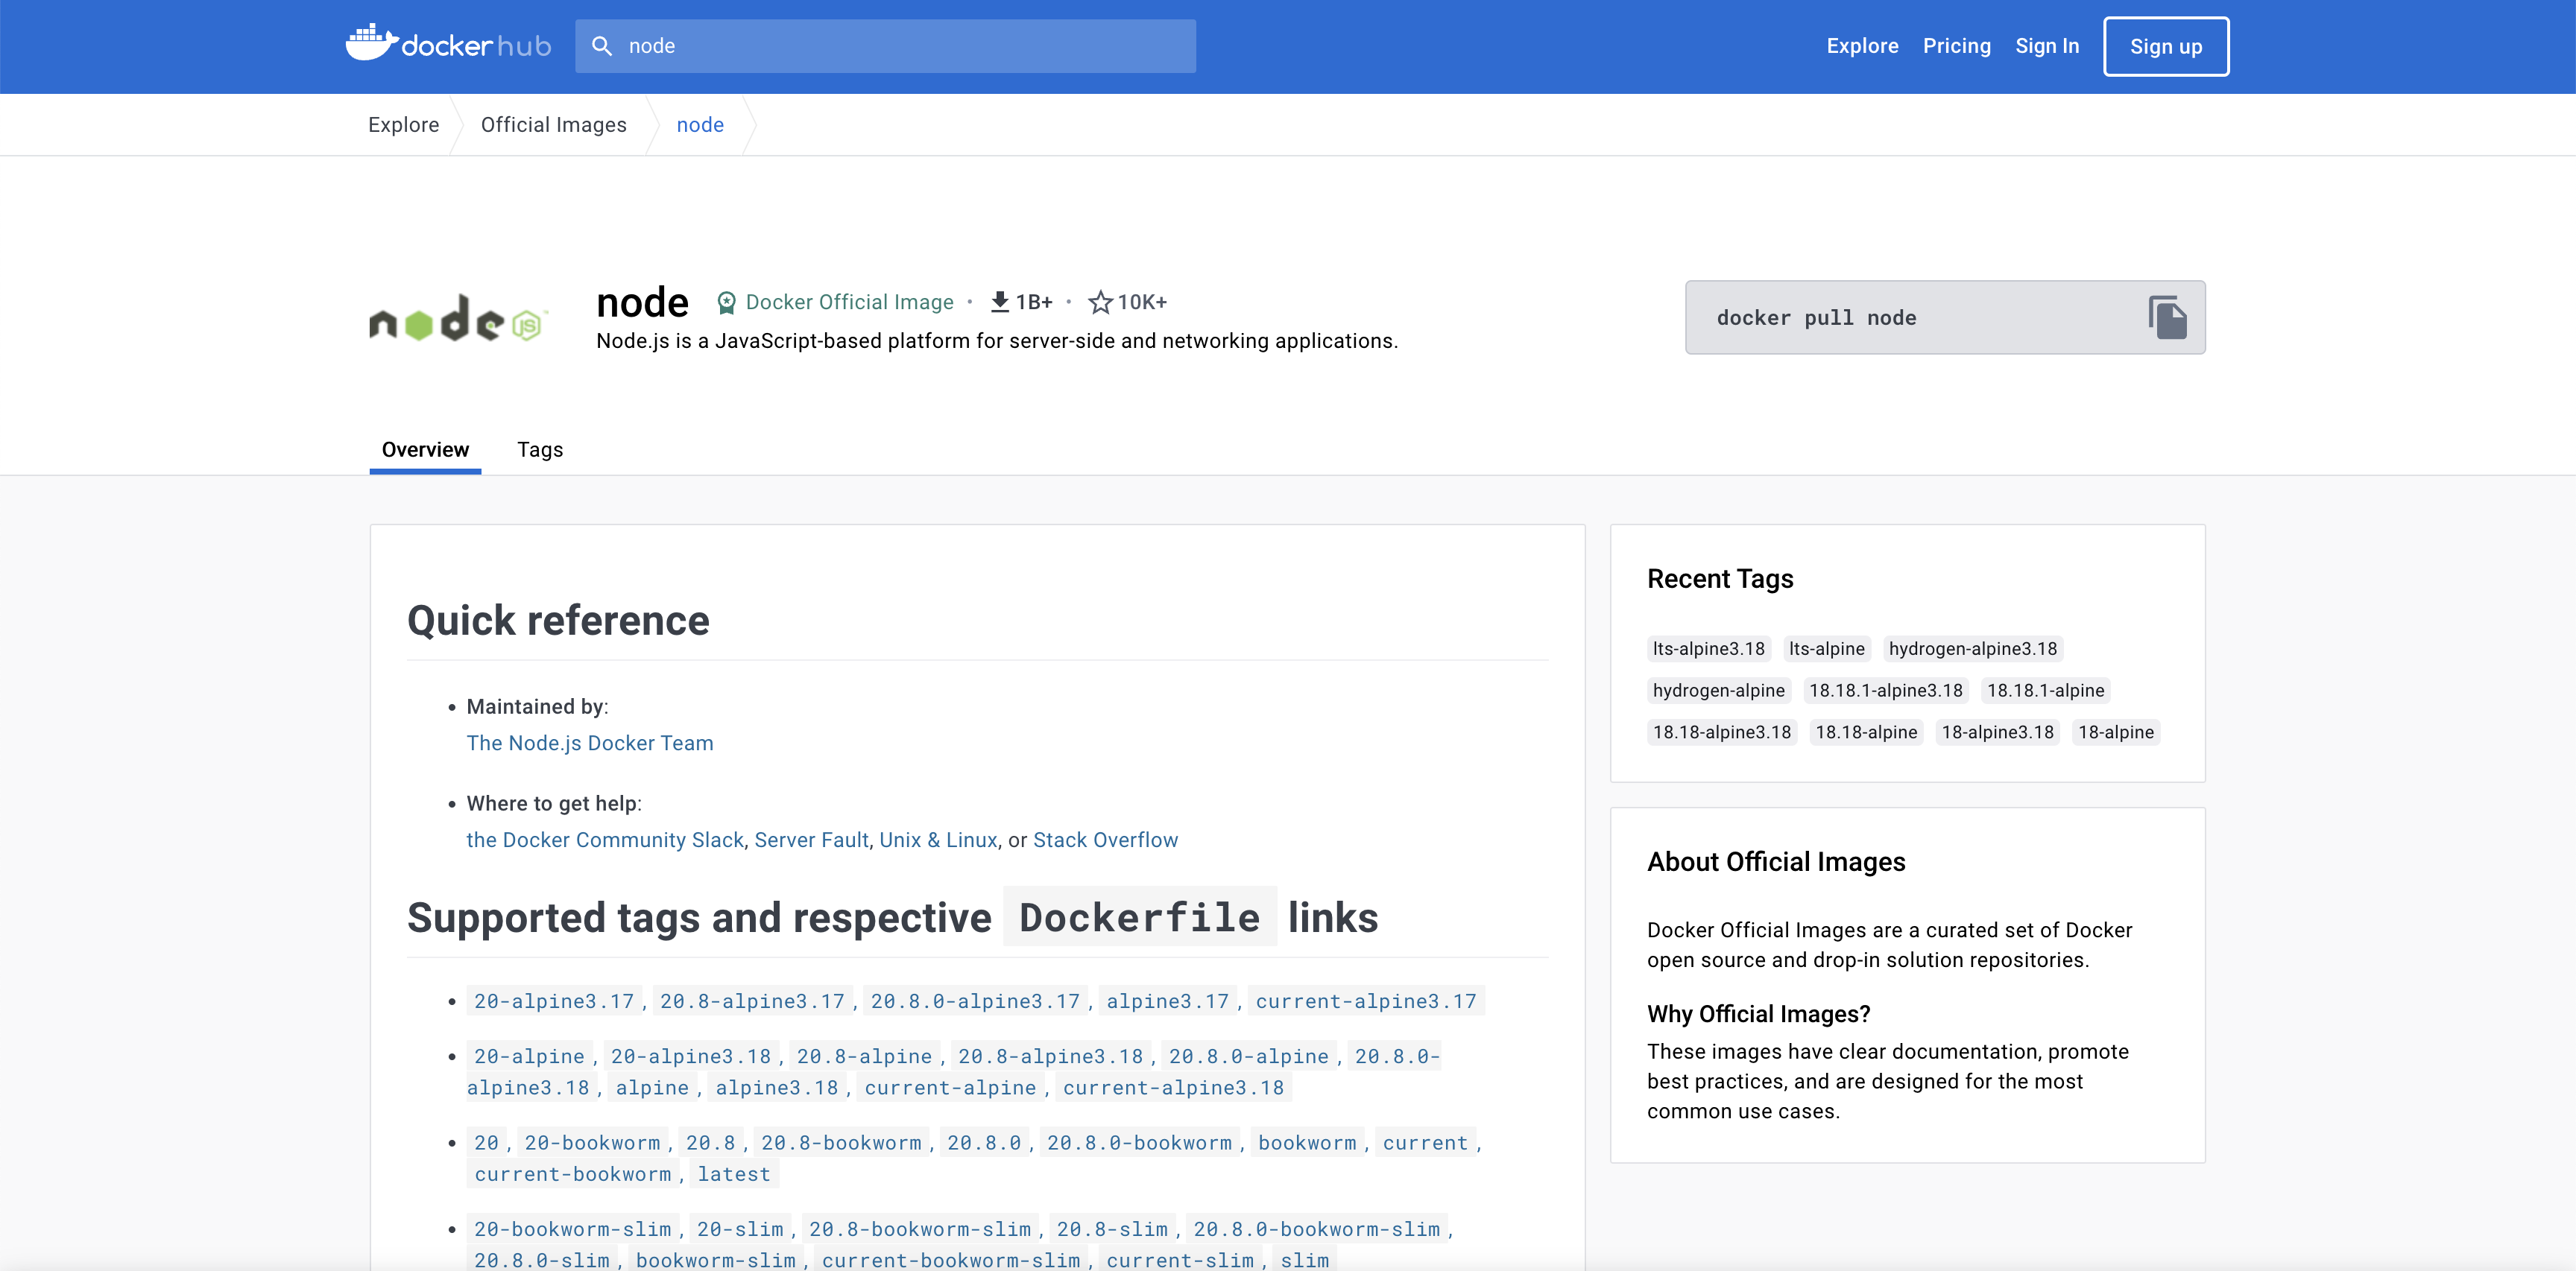The image size is (2576, 1271).
Task: Copy the docker pull node command
Action: pos(2166,317)
